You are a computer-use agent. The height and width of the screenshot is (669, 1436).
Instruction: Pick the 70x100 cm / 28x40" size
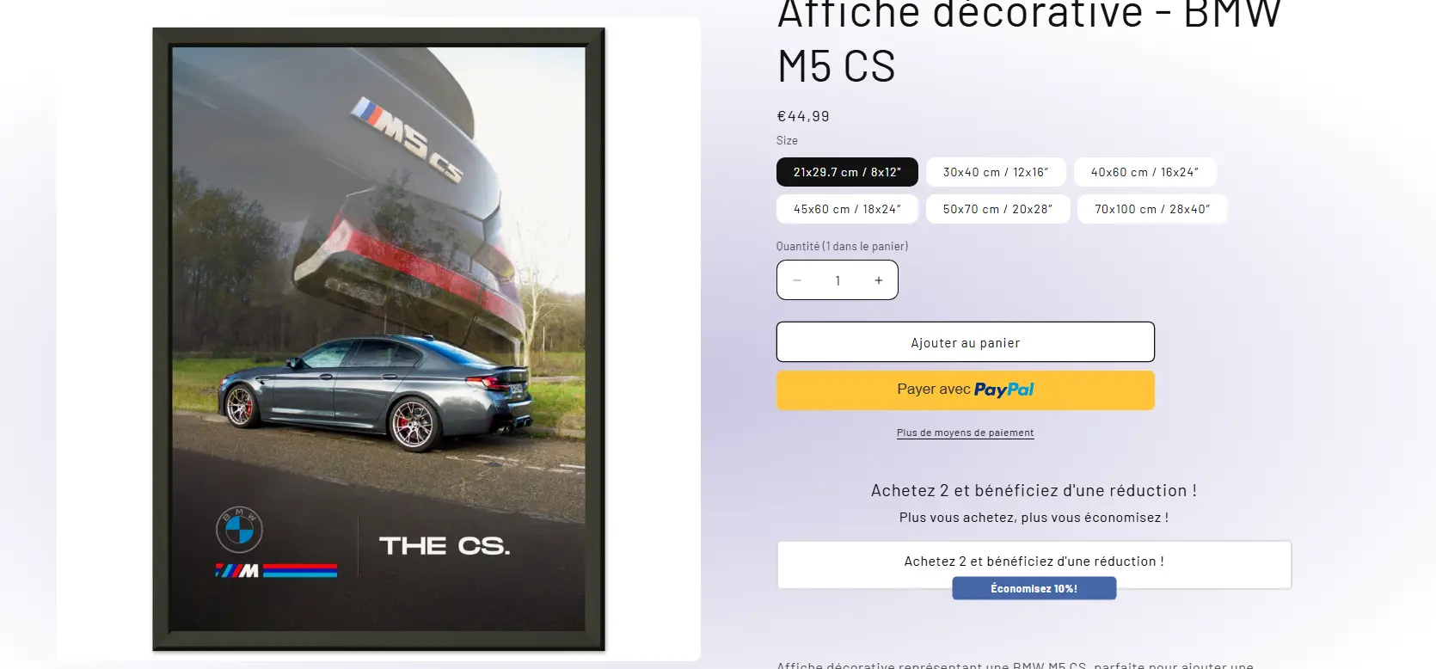tap(1152, 209)
